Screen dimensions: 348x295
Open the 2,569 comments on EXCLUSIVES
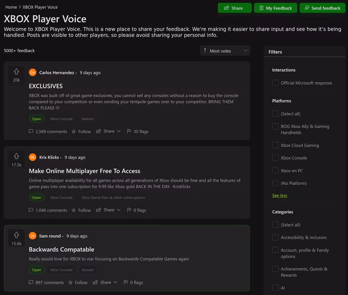click(48, 132)
